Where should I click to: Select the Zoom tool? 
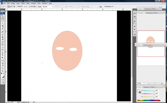(3, 71)
